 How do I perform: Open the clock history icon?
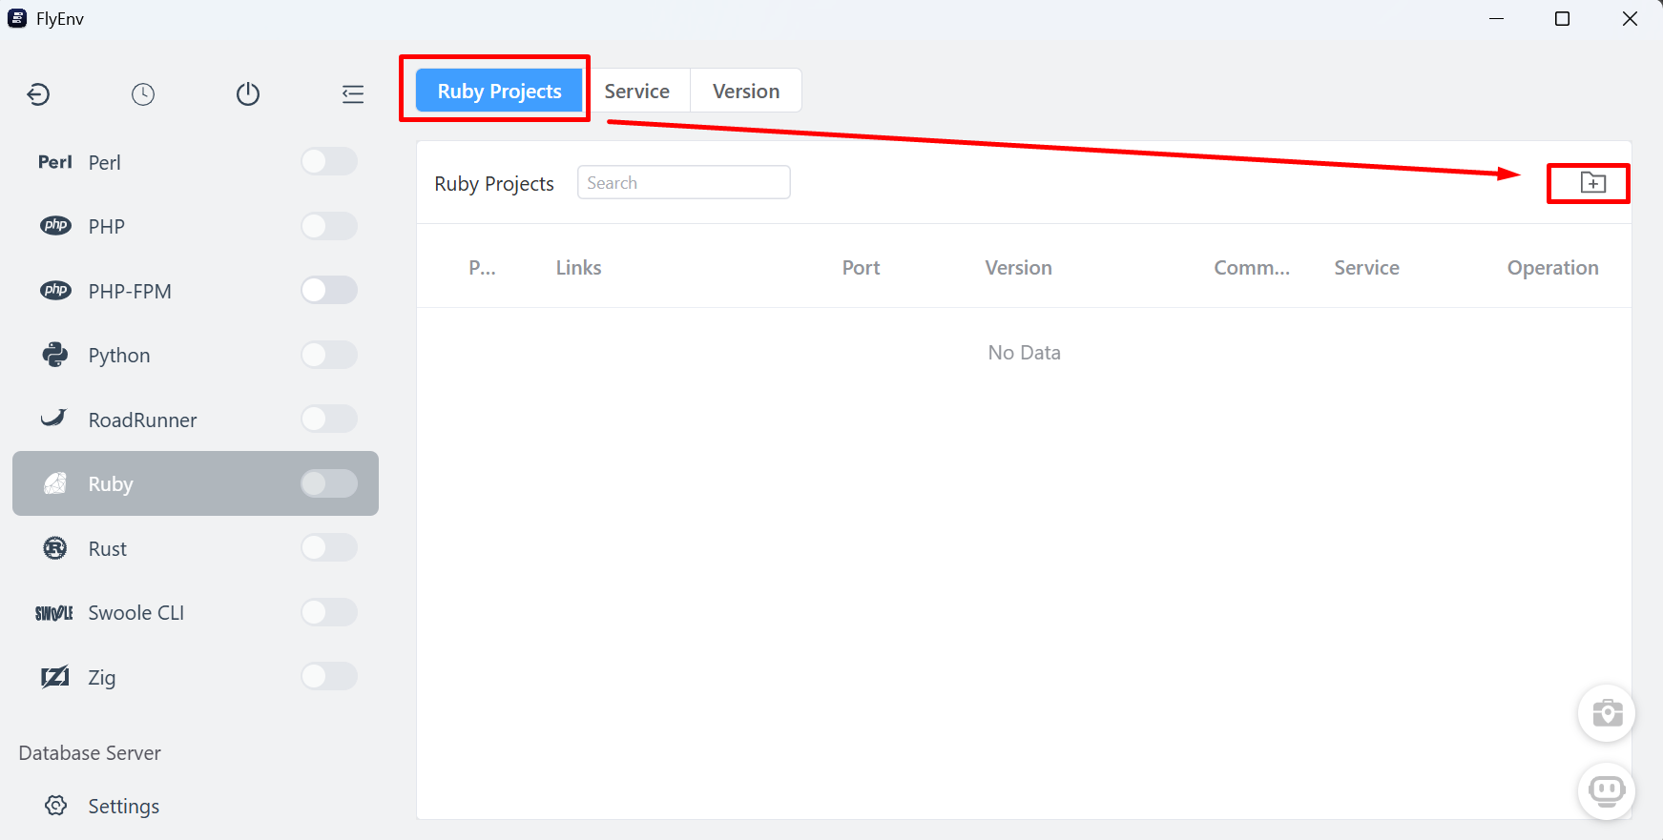coord(143,93)
